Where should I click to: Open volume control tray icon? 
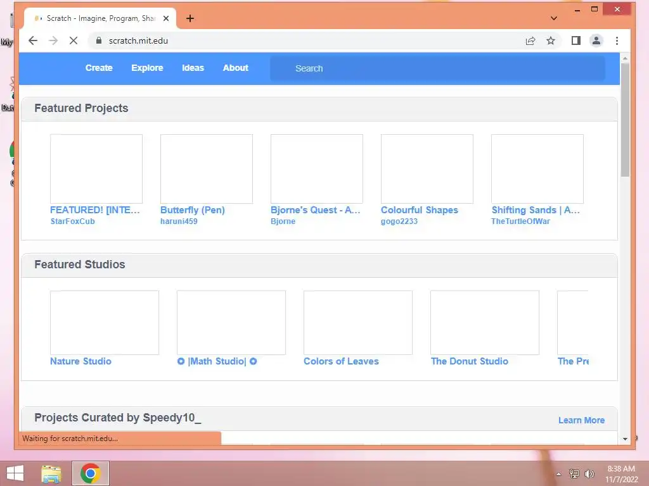[x=589, y=474]
